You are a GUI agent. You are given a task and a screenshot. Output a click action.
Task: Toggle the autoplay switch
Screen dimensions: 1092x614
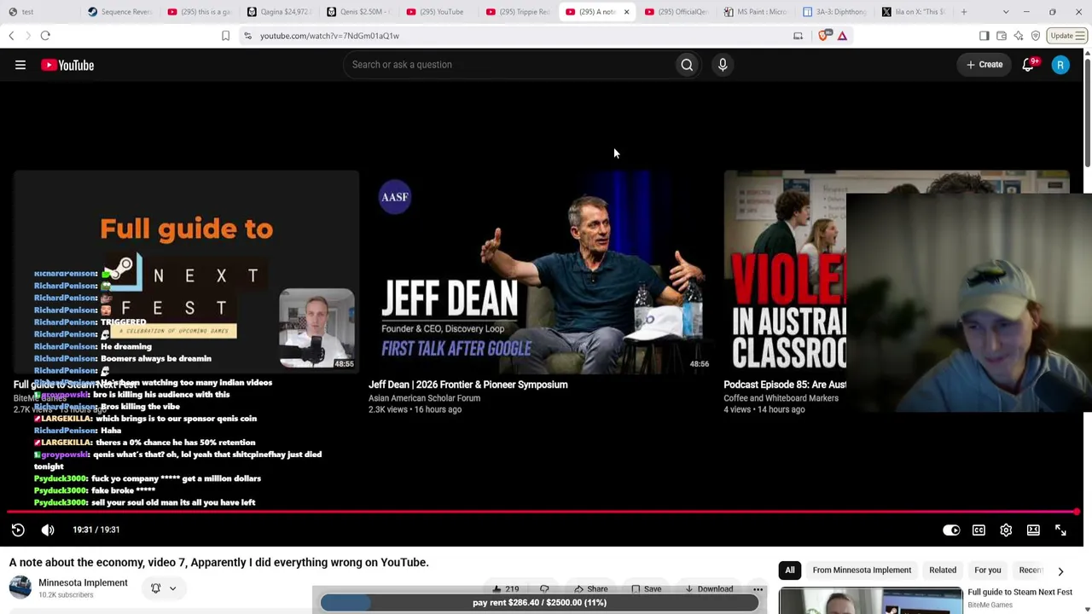[951, 530]
